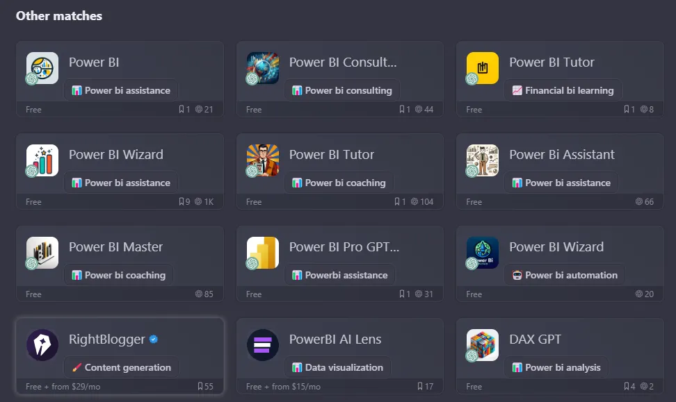Viewport: 676px width, 402px height.
Task: Click the Power BI Pro GPT yellow logo
Action: (x=263, y=253)
